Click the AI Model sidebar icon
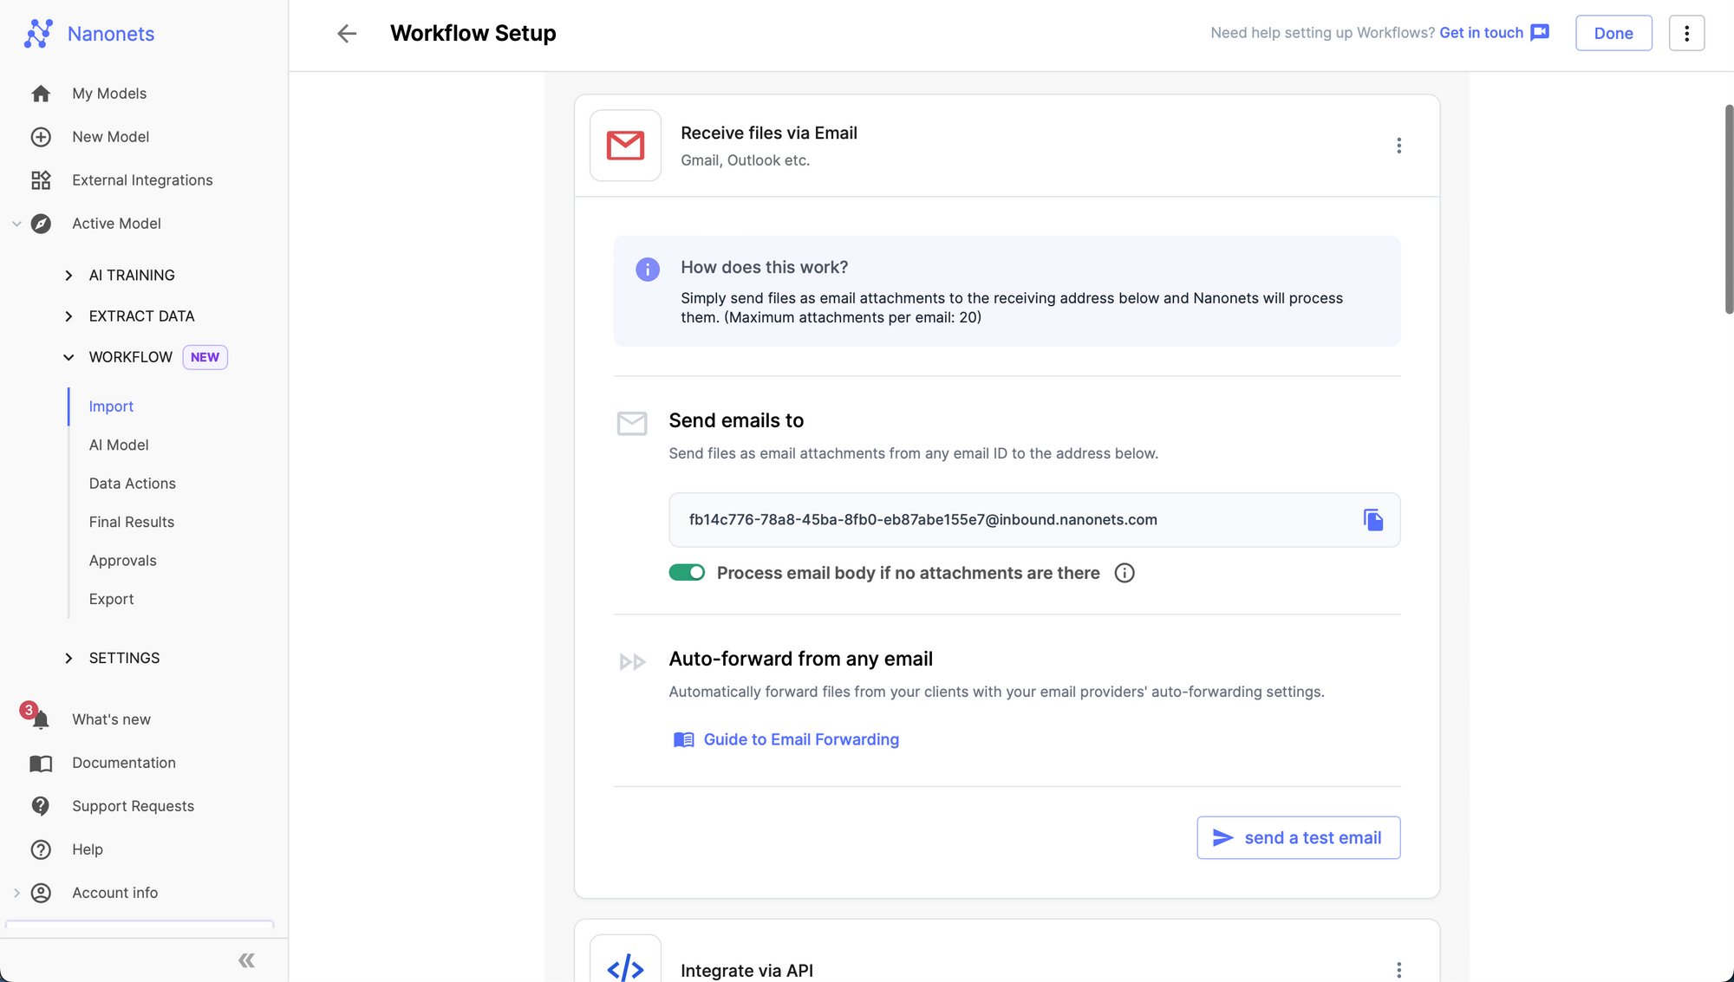Screen dimensions: 1734x982 117,445
